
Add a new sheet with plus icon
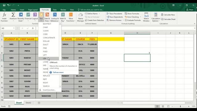point(39,103)
